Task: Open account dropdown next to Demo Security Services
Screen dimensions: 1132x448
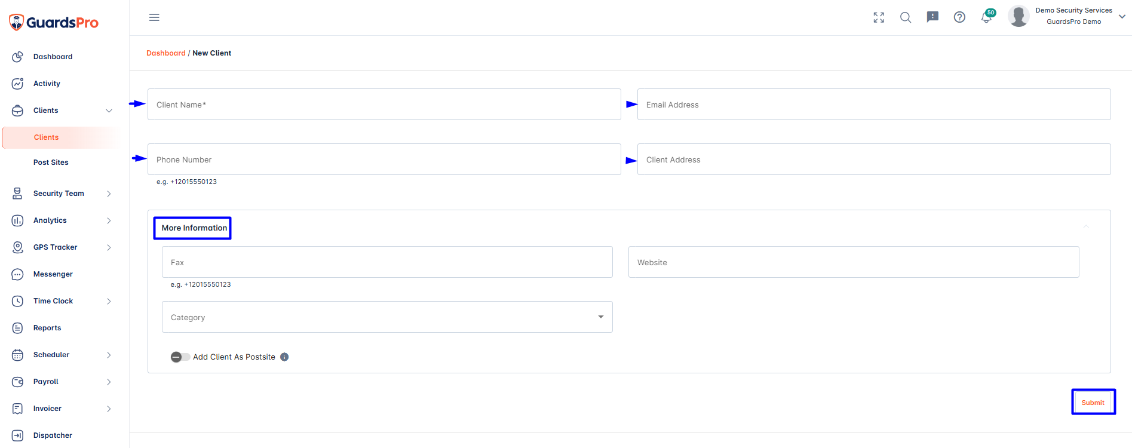Action: tap(1122, 17)
